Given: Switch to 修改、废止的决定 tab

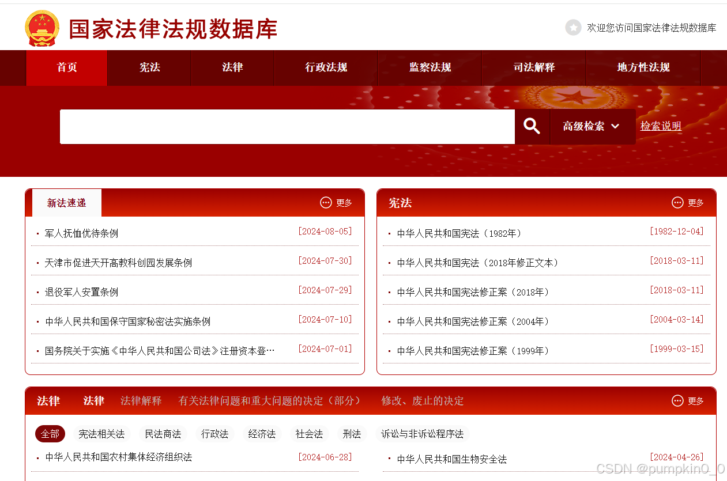Looking at the screenshot, I should tap(423, 400).
